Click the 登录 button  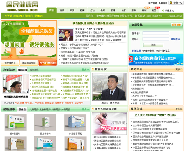coord(153,45)
